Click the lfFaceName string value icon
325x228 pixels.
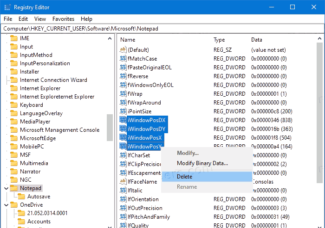(123, 181)
